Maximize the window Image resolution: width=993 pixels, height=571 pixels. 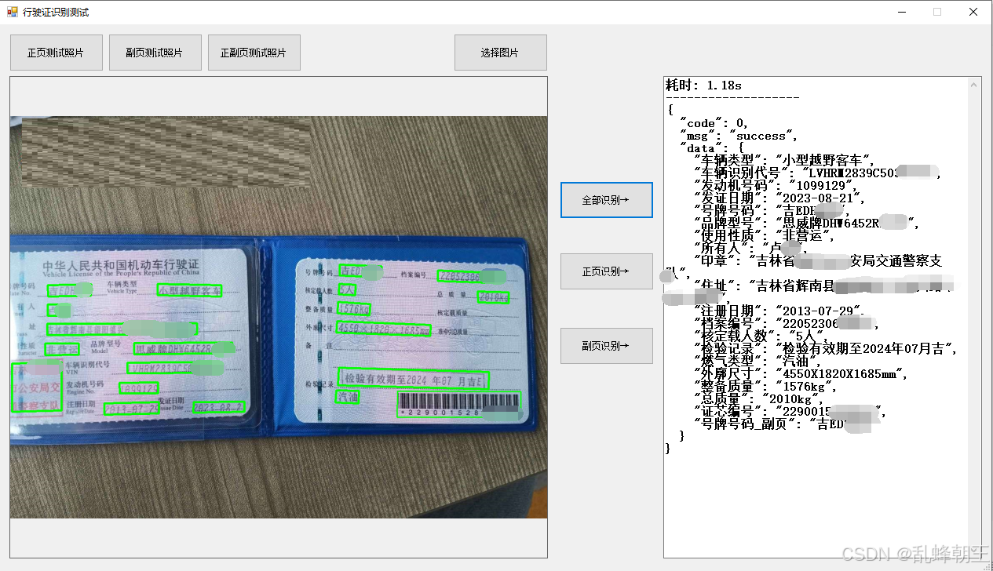pyautogui.click(x=936, y=12)
